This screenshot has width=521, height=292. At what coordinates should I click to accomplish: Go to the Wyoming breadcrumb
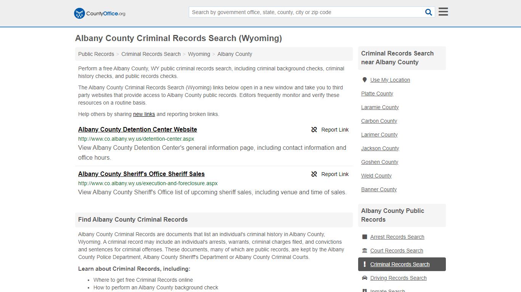199,54
